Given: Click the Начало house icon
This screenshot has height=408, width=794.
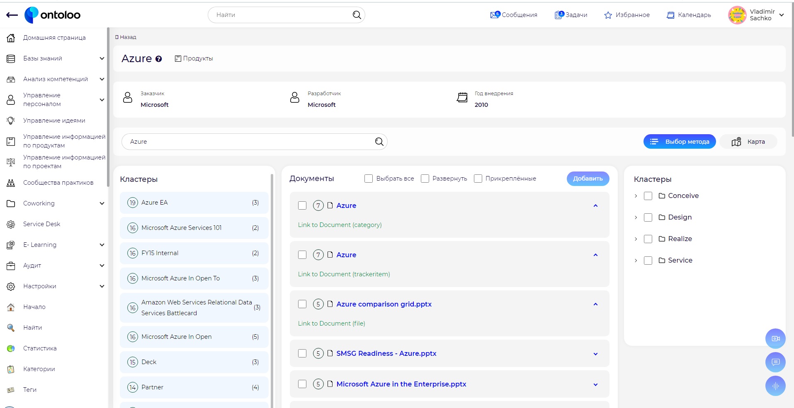Looking at the screenshot, I should [11, 307].
